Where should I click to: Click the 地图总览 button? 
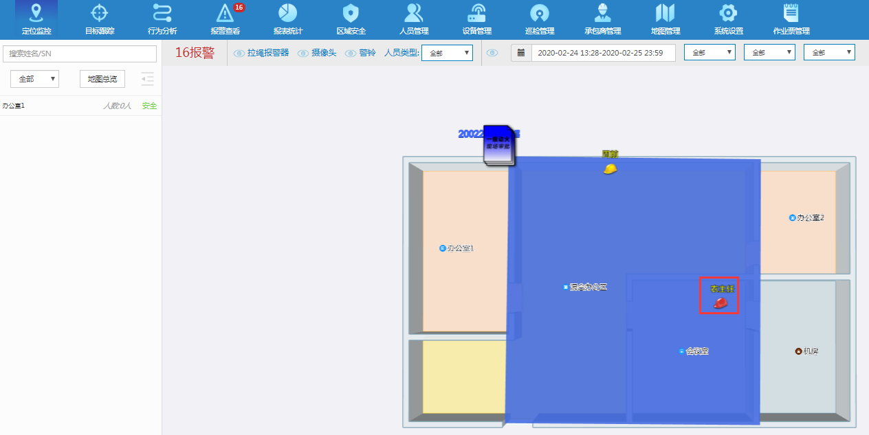coord(102,79)
